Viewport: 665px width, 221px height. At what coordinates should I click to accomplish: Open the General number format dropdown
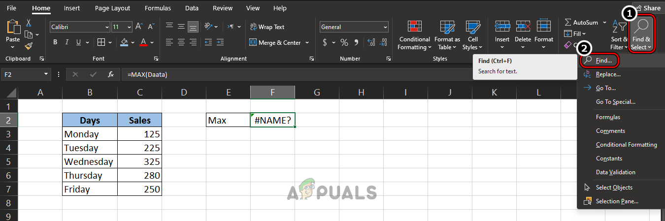click(385, 27)
